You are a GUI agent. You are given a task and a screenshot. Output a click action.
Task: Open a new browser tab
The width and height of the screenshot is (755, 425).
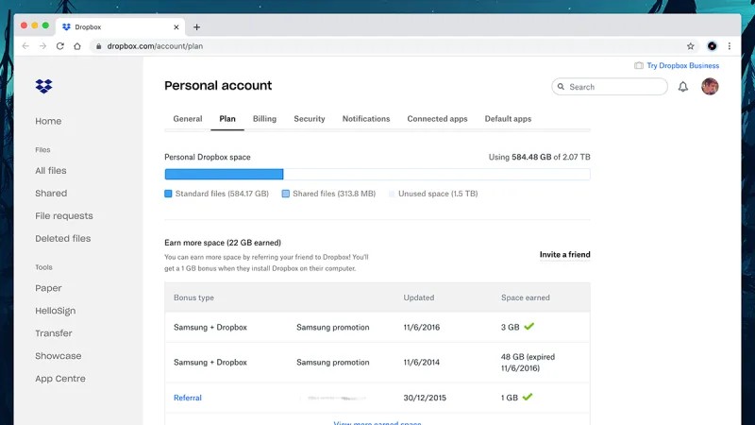click(x=196, y=27)
